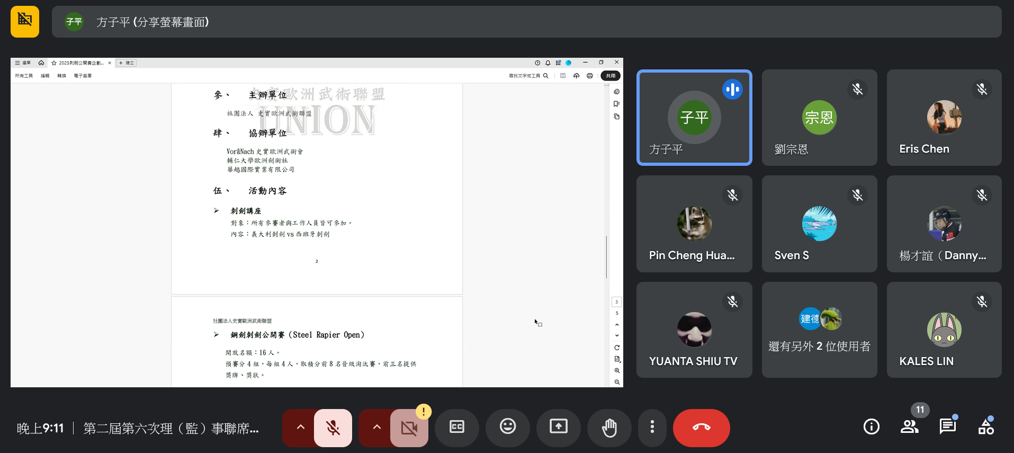
Task: Open more options three-dot menu
Action: point(652,428)
